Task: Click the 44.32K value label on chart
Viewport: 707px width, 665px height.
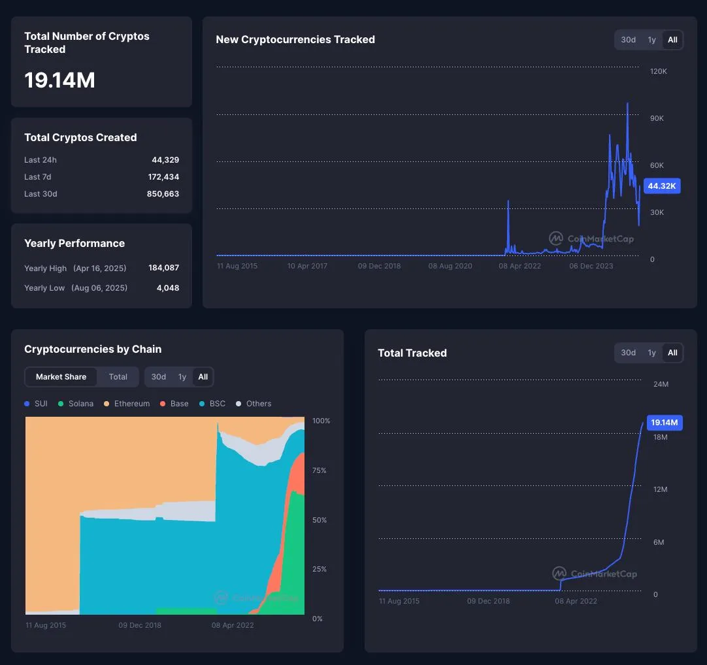Action: [x=661, y=186]
